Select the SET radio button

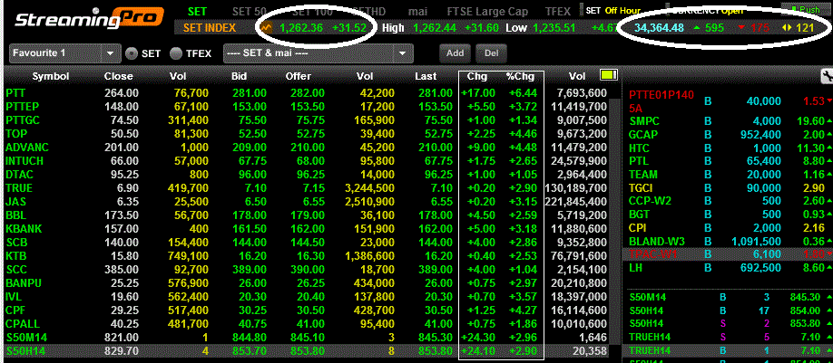click(x=132, y=53)
